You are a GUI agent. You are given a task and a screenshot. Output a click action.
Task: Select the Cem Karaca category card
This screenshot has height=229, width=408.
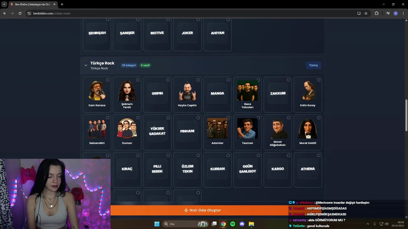[97, 94]
